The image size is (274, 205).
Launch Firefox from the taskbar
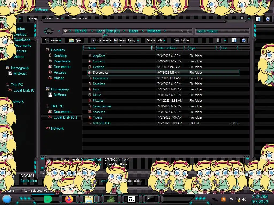[69, 199]
